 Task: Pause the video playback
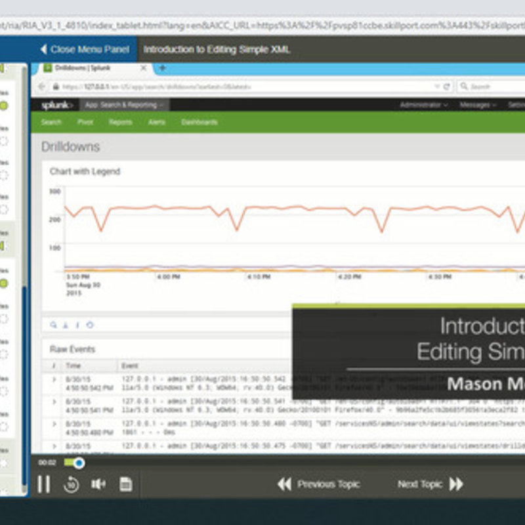point(44,484)
